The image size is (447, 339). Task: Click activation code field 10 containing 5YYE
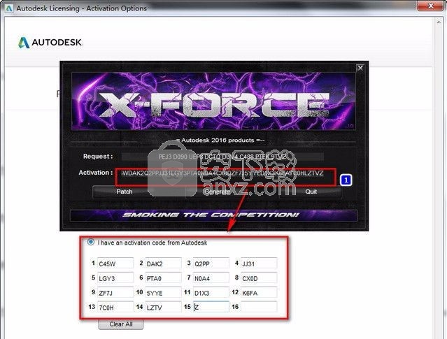(163, 292)
